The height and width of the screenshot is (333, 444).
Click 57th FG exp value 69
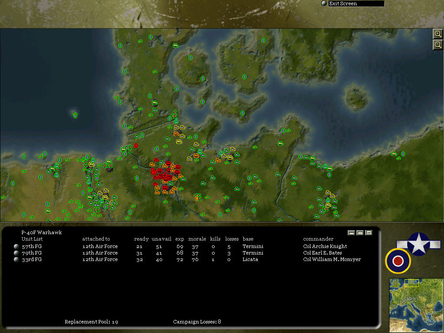click(180, 247)
